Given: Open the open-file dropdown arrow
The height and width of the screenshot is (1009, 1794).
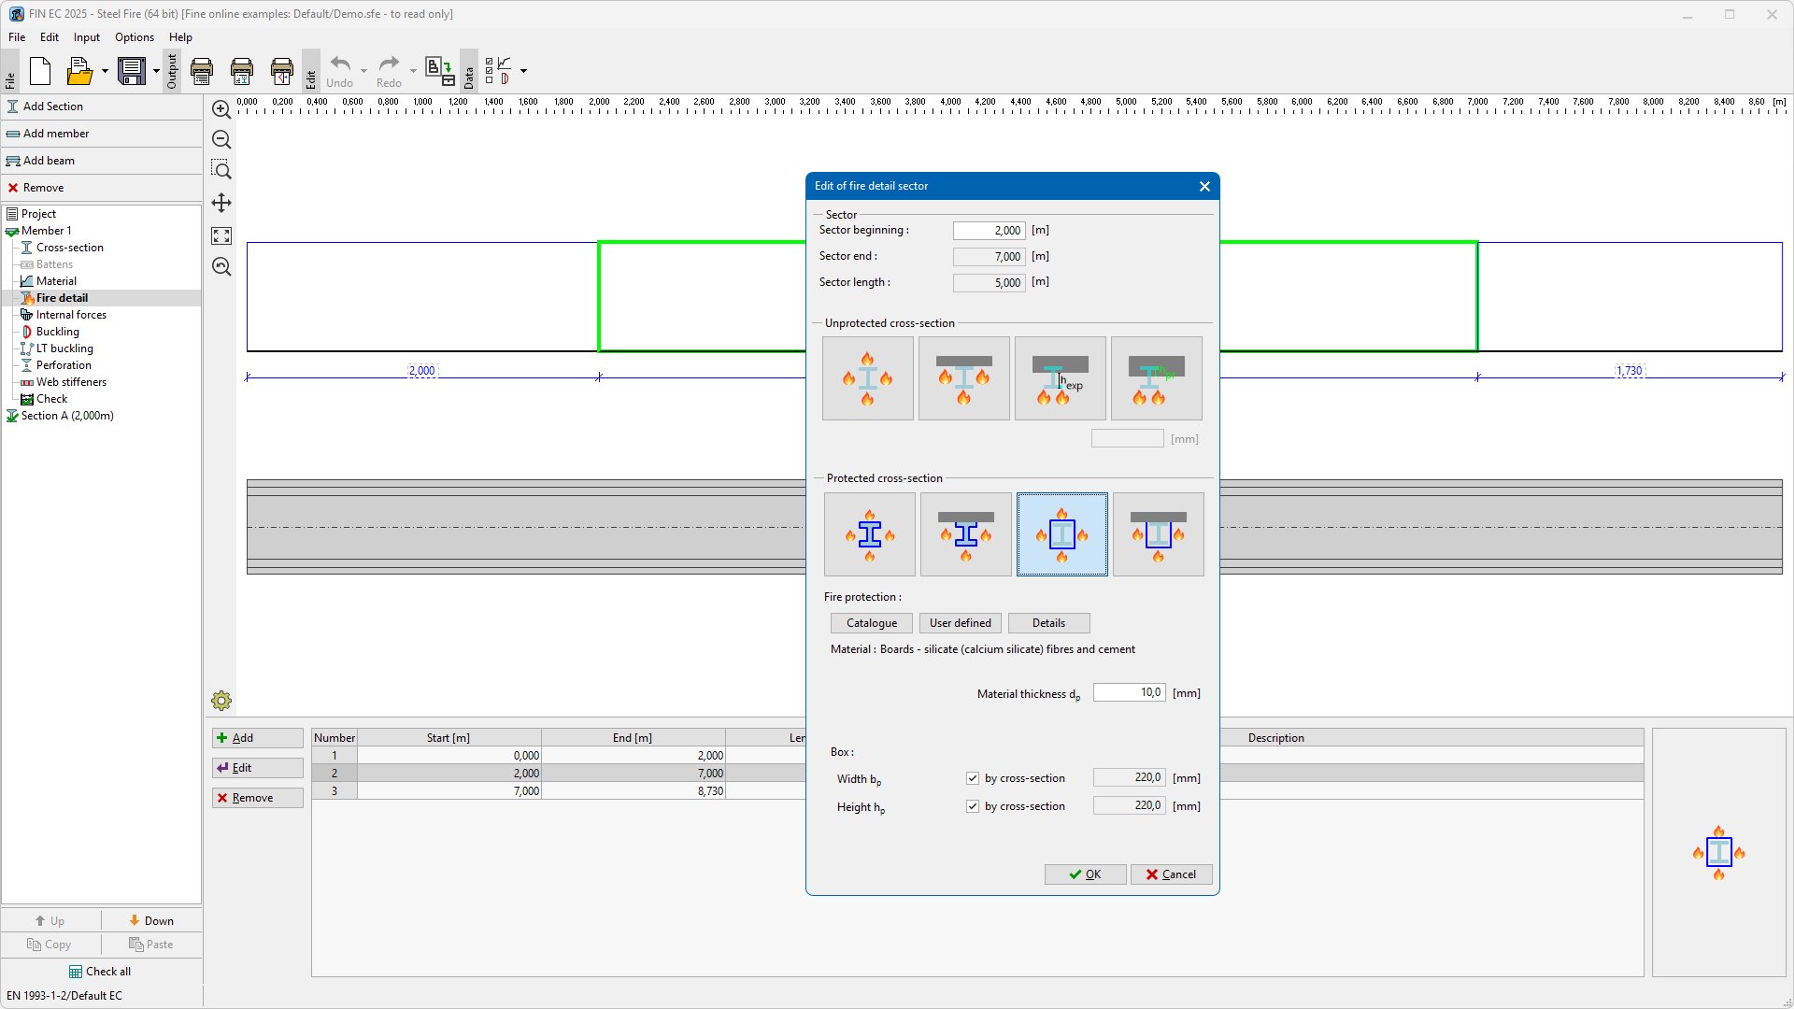Looking at the screenshot, I should [x=105, y=71].
